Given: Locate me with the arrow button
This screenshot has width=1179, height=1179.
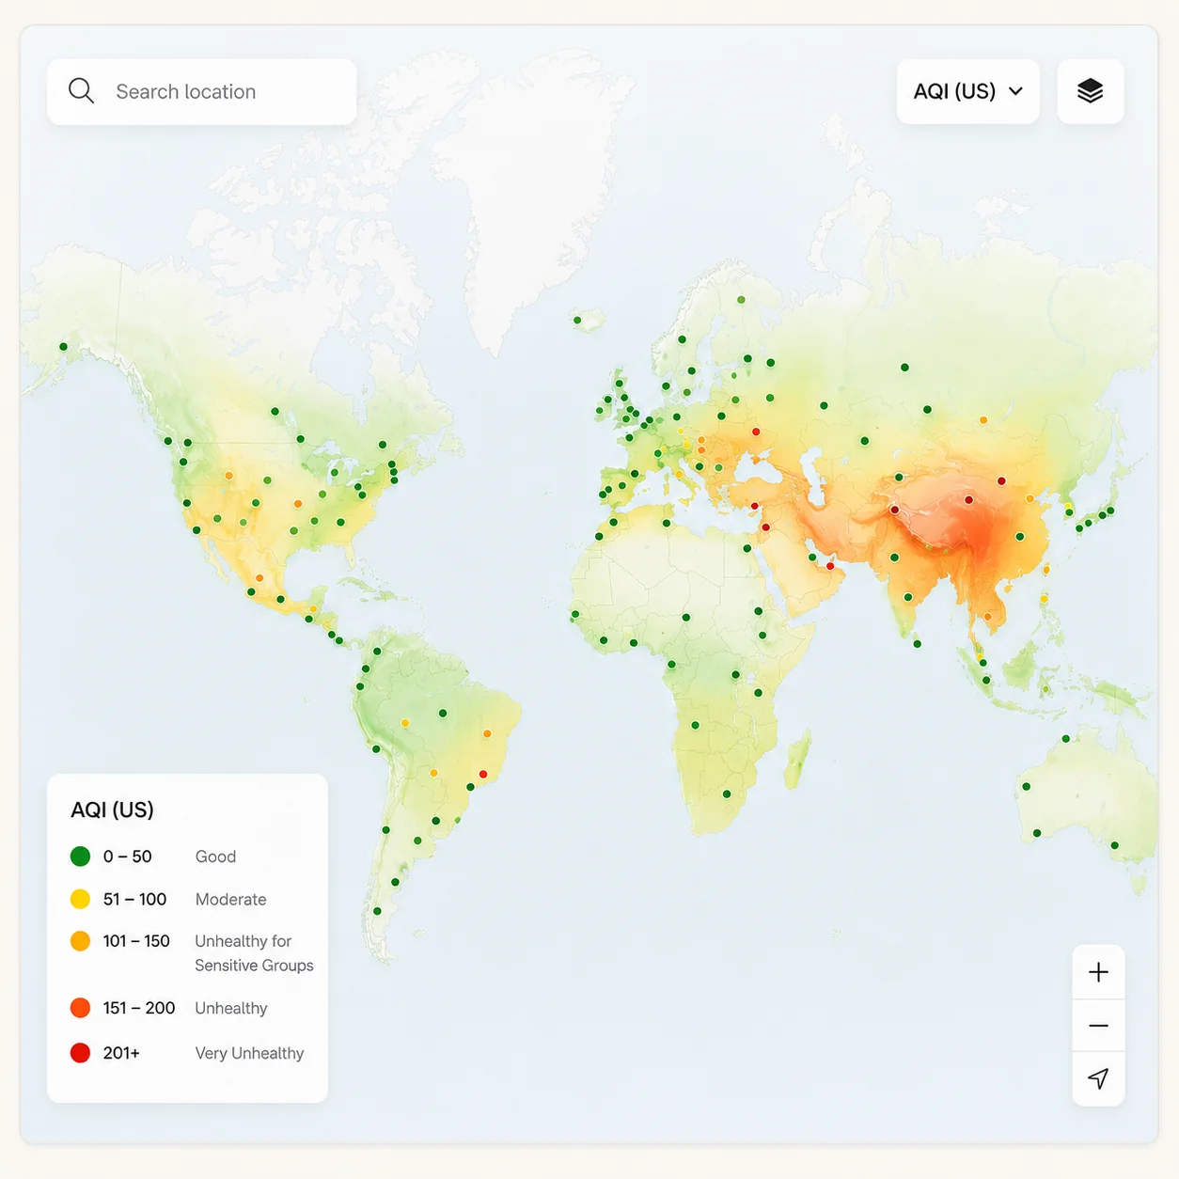Looking at the screenshot, I should [x=1098, y=1078].
